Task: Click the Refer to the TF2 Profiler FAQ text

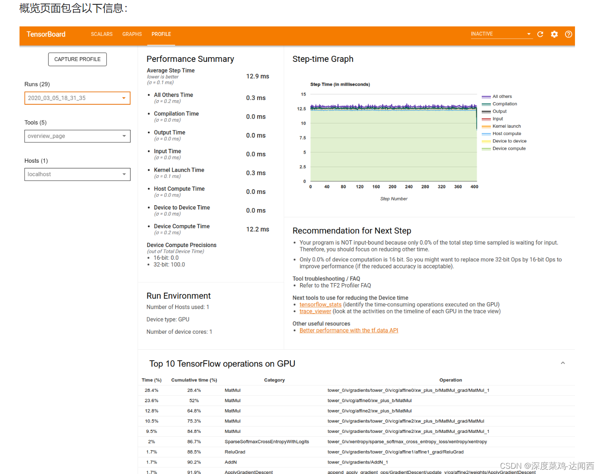Action: pos(335,286)
